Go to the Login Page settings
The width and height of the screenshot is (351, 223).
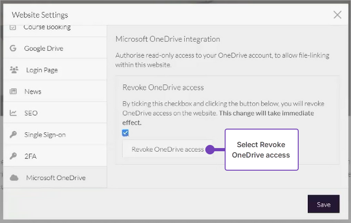[42, 70]
